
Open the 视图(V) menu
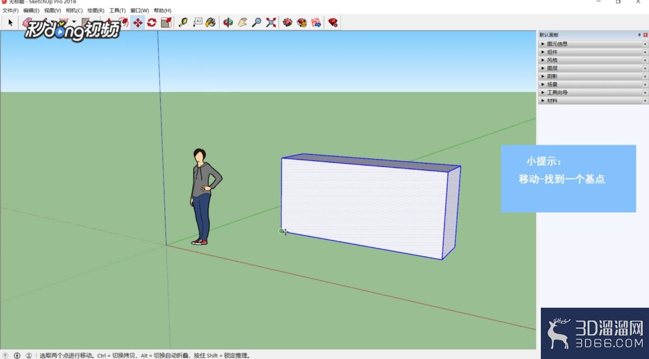point(53,11)
